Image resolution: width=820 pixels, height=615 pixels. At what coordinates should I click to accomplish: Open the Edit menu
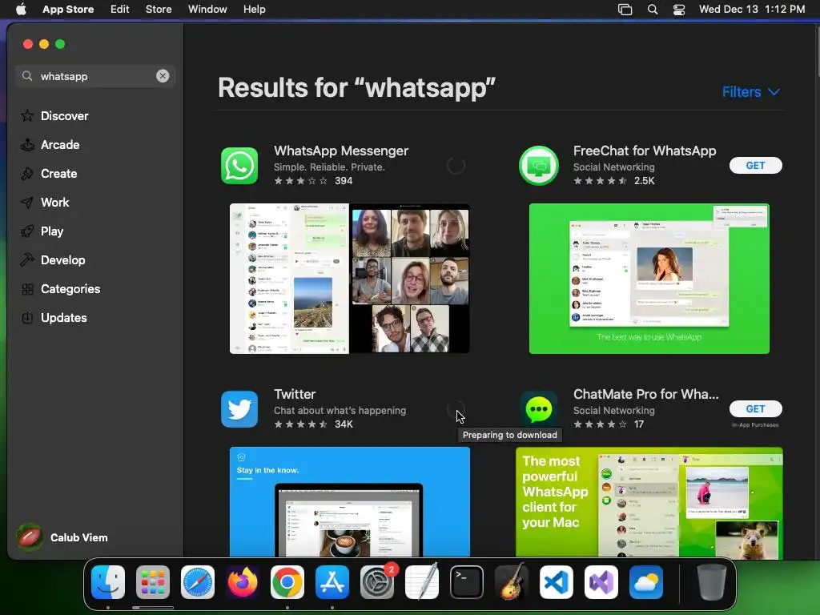pyautogui.click(x=120, y=9)
